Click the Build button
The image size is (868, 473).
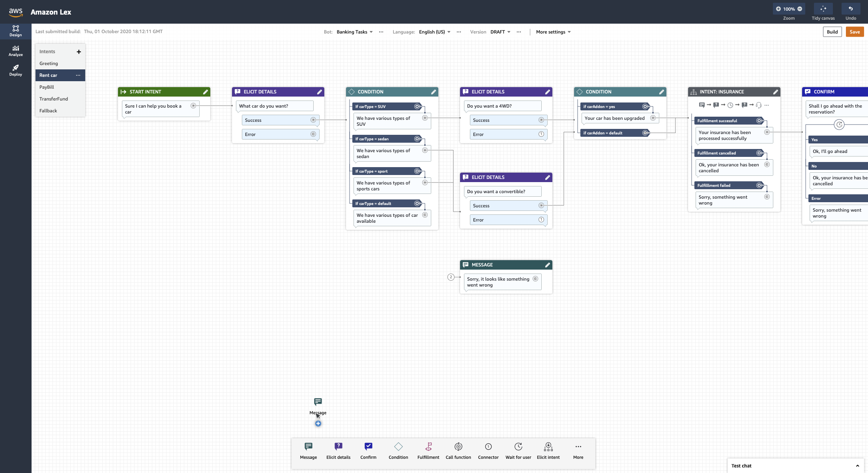(x=832, y=32)
